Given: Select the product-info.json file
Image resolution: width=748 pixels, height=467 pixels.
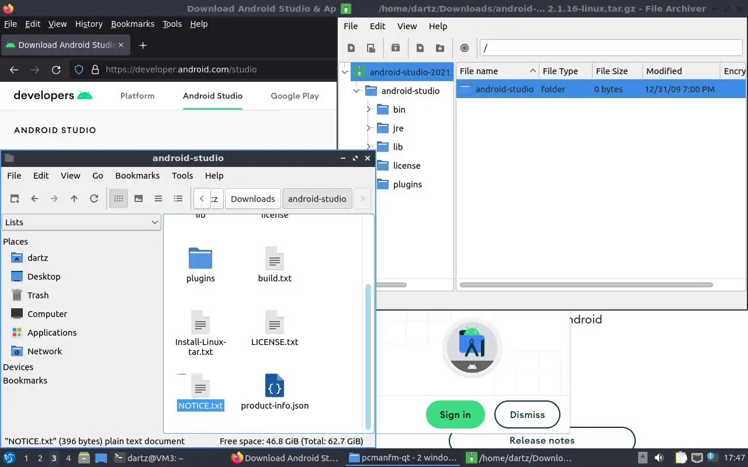Looking at the screenshot, I should coord(275,392).
